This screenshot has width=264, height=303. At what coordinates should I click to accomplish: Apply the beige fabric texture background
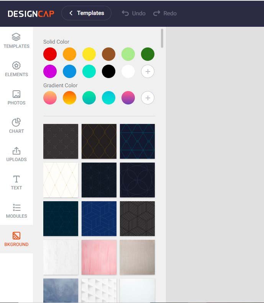138,257
